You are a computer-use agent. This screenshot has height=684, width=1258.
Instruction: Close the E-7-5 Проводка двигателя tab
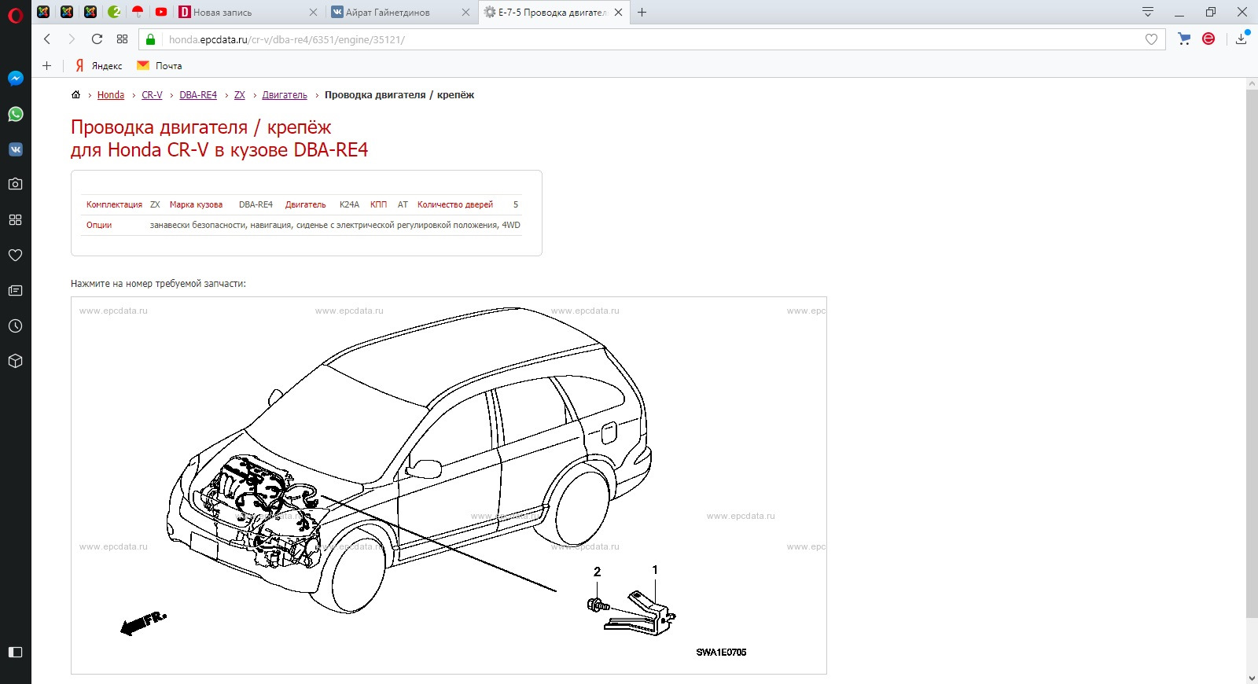click(618, 13)
